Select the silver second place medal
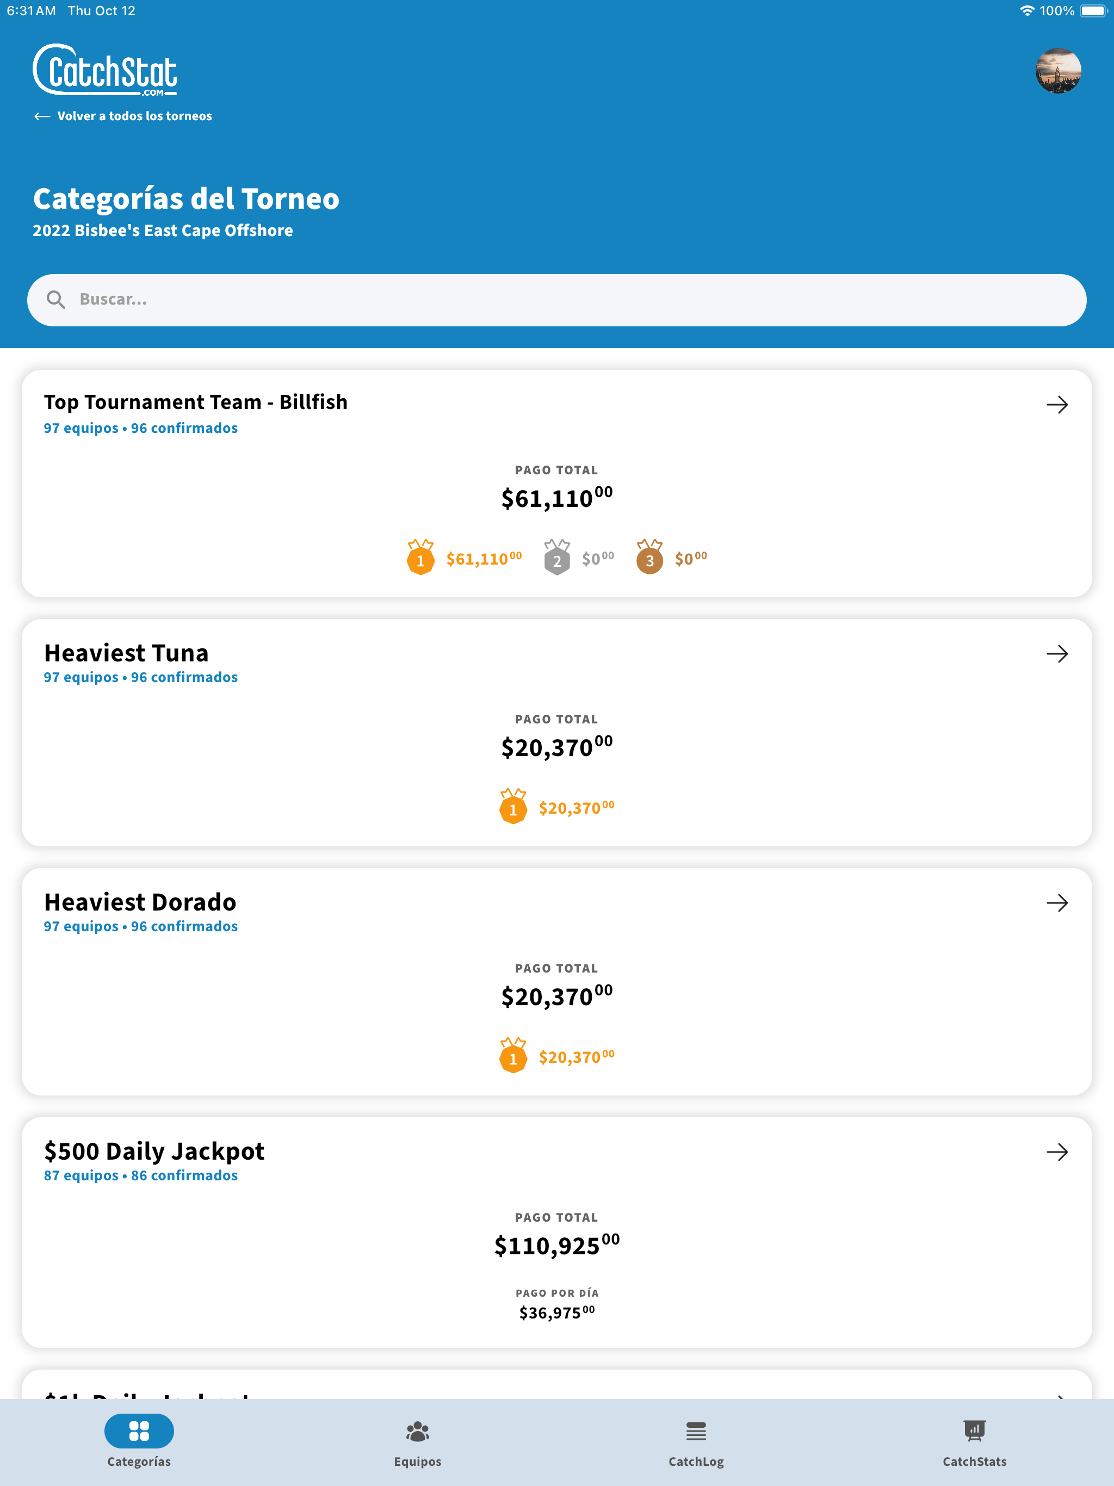The width and height of the screenshot is (1114, 1486). coord(557,557)
